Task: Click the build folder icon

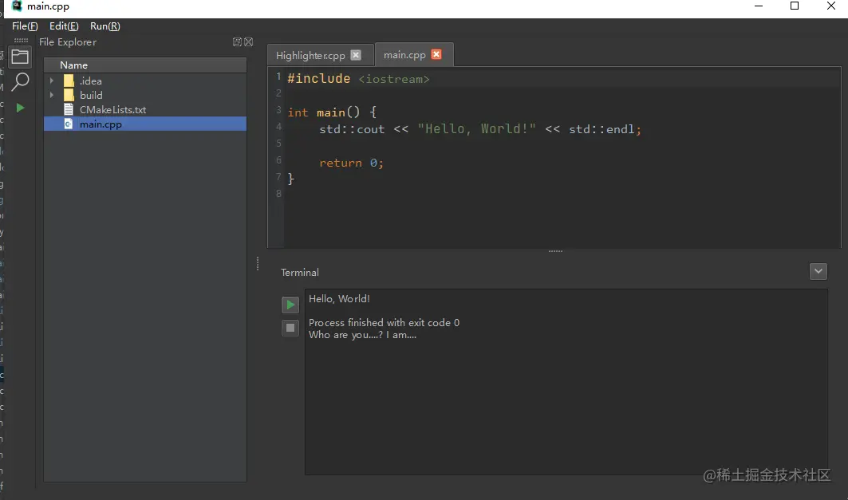Action: (69, 95)
